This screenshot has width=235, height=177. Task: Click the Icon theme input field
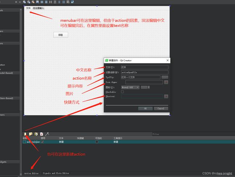(144, 82)
